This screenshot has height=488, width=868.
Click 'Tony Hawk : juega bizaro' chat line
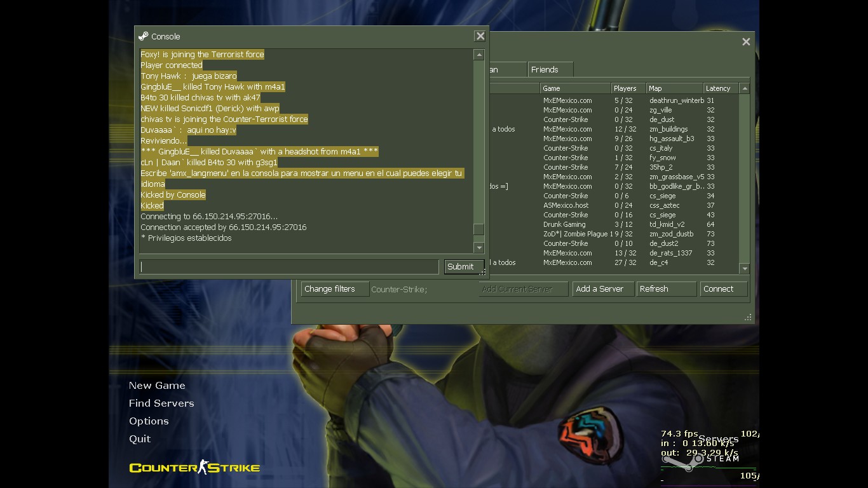tap(189, 76)
